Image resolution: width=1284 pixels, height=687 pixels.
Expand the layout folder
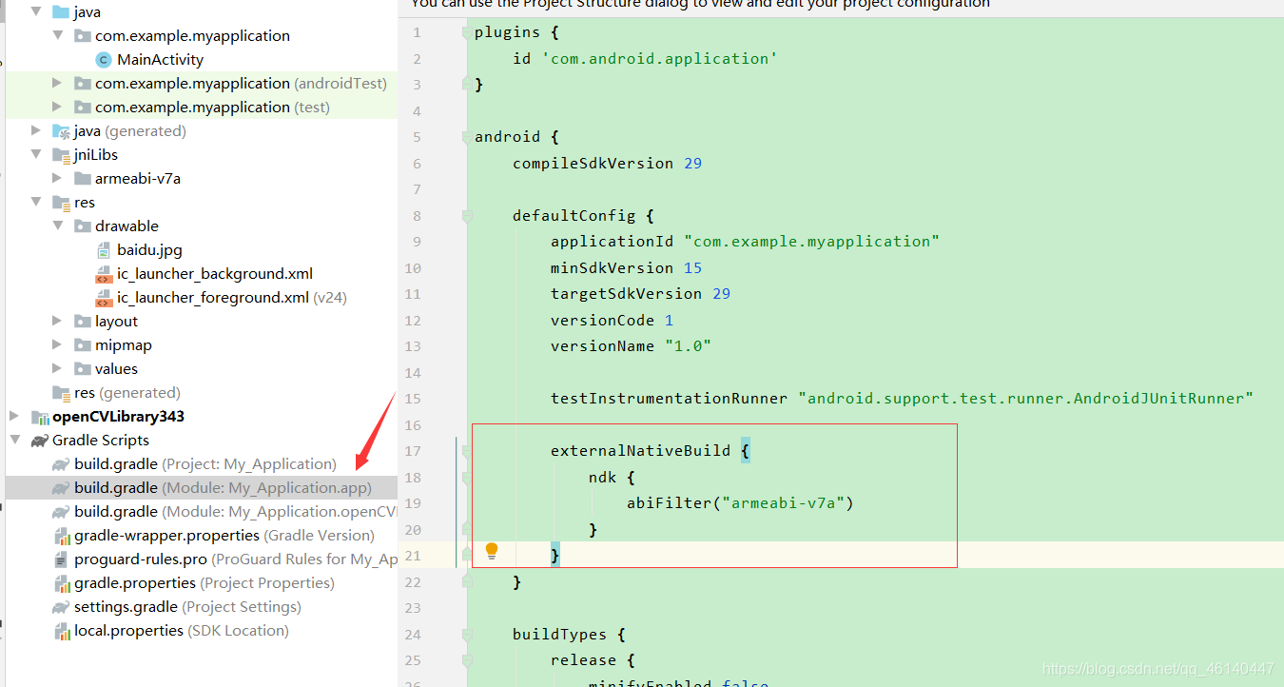pos(58,321)
